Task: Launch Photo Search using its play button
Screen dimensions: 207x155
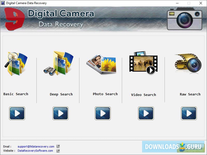Action: click(102, 113)
